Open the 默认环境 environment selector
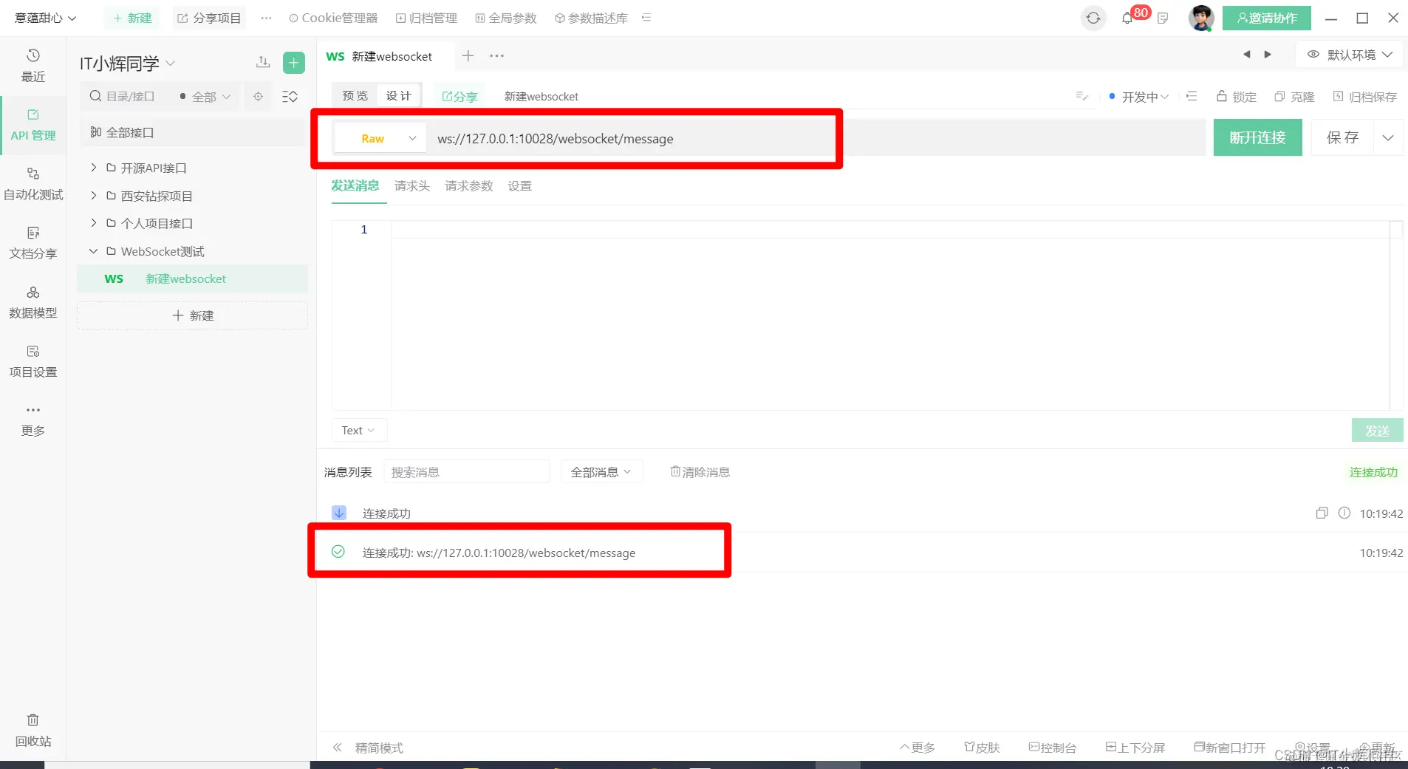The image size is (1408, 769). 1348,54
